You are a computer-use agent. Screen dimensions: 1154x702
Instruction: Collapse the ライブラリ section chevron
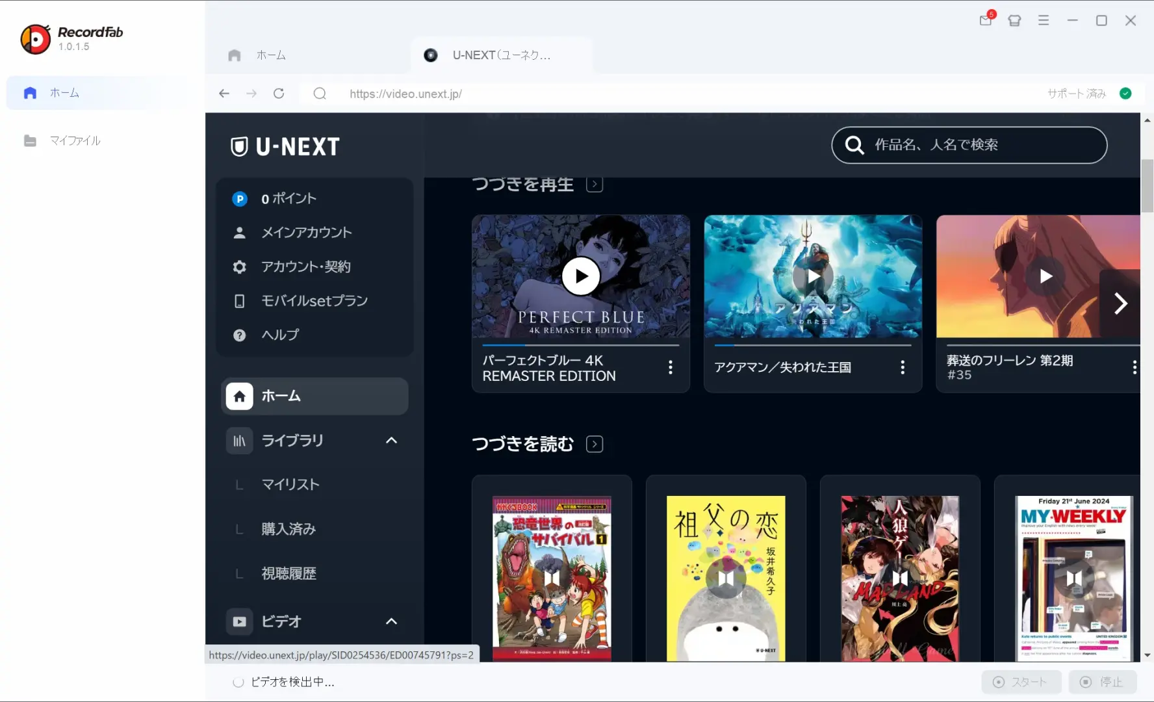tap(391, 441)
